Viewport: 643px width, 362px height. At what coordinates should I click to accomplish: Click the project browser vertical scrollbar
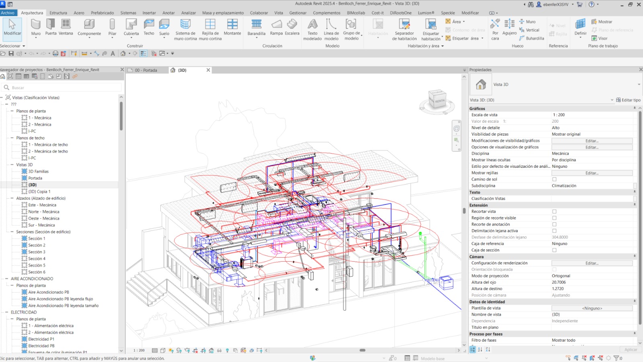coord(121,116)
